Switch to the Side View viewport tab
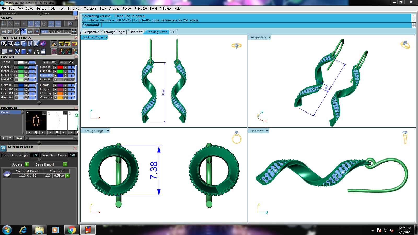This screenshot has width=418, height=235. [136, 32]
